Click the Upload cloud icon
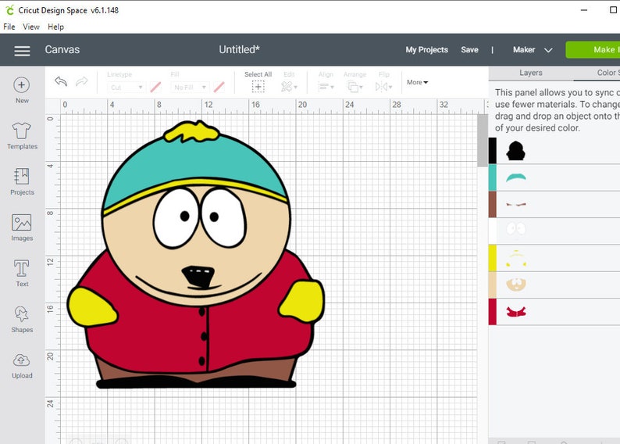Image resolution: width=620 pixels, height=444 pixels. pyautogui.click(x=21, y=360)
